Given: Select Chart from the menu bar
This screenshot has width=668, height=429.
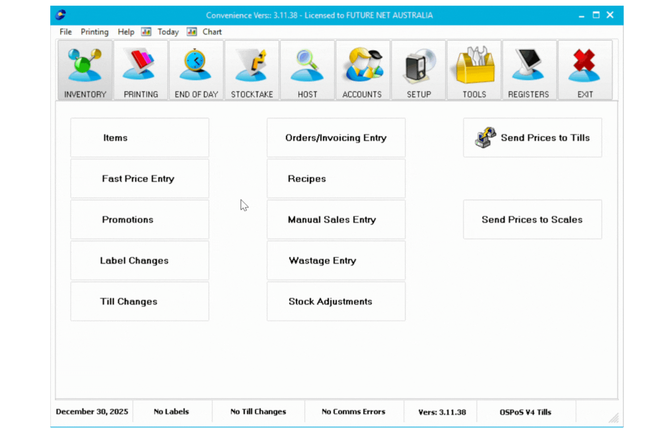Looking at the screenshot, I should (212, 31).
